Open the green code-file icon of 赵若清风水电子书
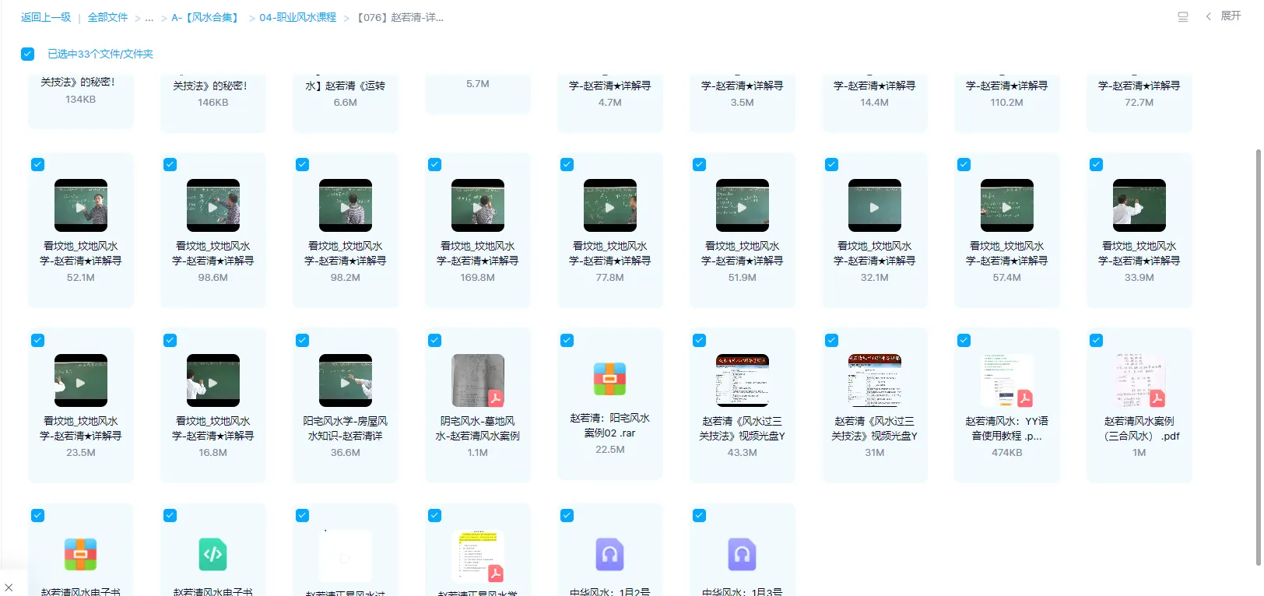Image resolution: width=1264 pixels, height=596 pixels. 213,554
